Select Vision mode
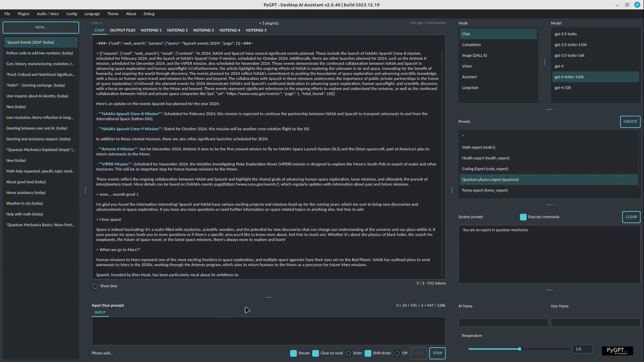This screenshot has width=644, height=362. pos(498,66)
